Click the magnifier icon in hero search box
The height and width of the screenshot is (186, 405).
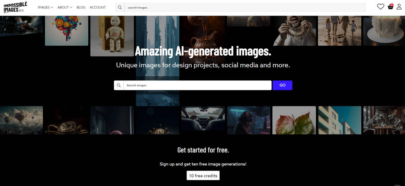(x=119, y=85)
